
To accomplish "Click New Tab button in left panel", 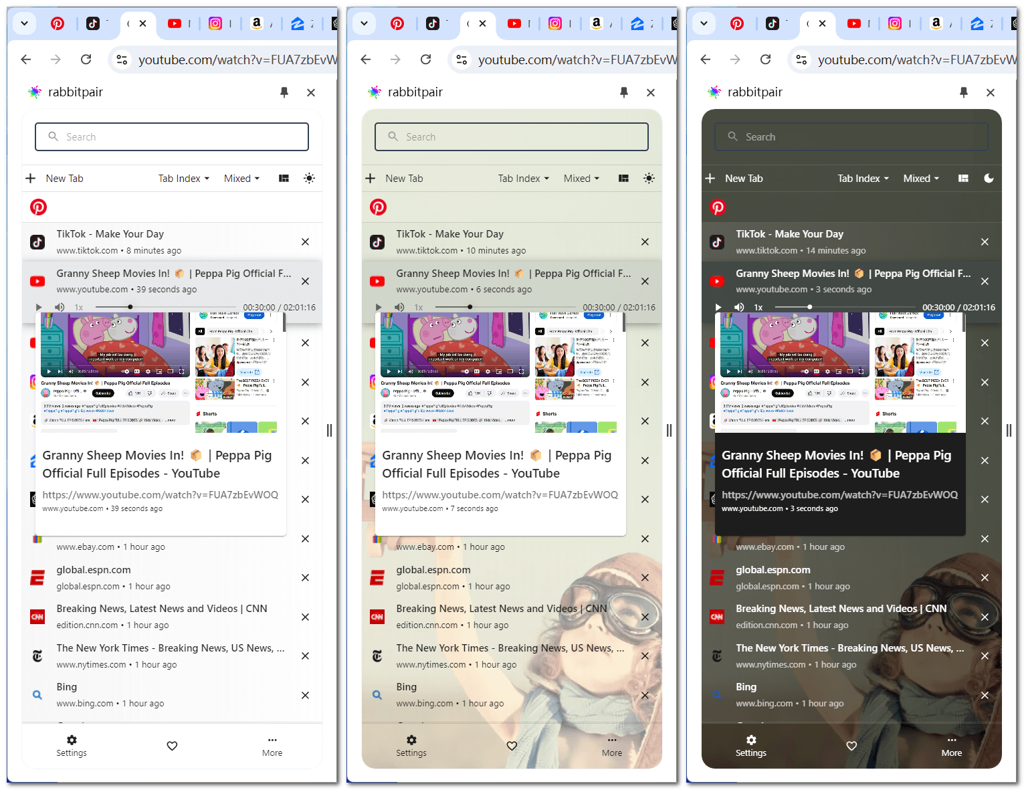I will pos(54,179).
